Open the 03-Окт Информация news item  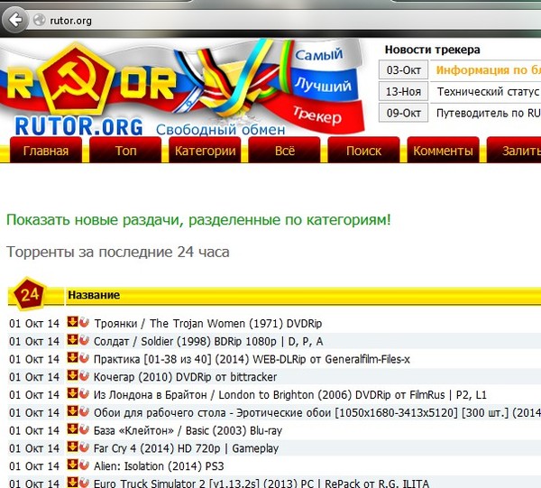click(x=488, y=70)
